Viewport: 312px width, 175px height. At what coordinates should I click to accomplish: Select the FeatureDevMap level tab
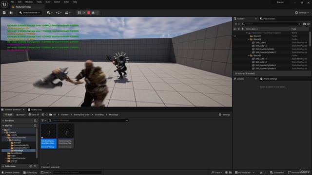pyautogui.click(x=23, y=7)
